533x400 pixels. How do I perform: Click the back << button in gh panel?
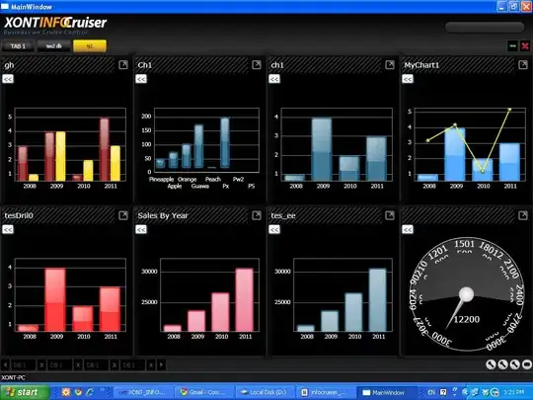[x=8, y=79]
